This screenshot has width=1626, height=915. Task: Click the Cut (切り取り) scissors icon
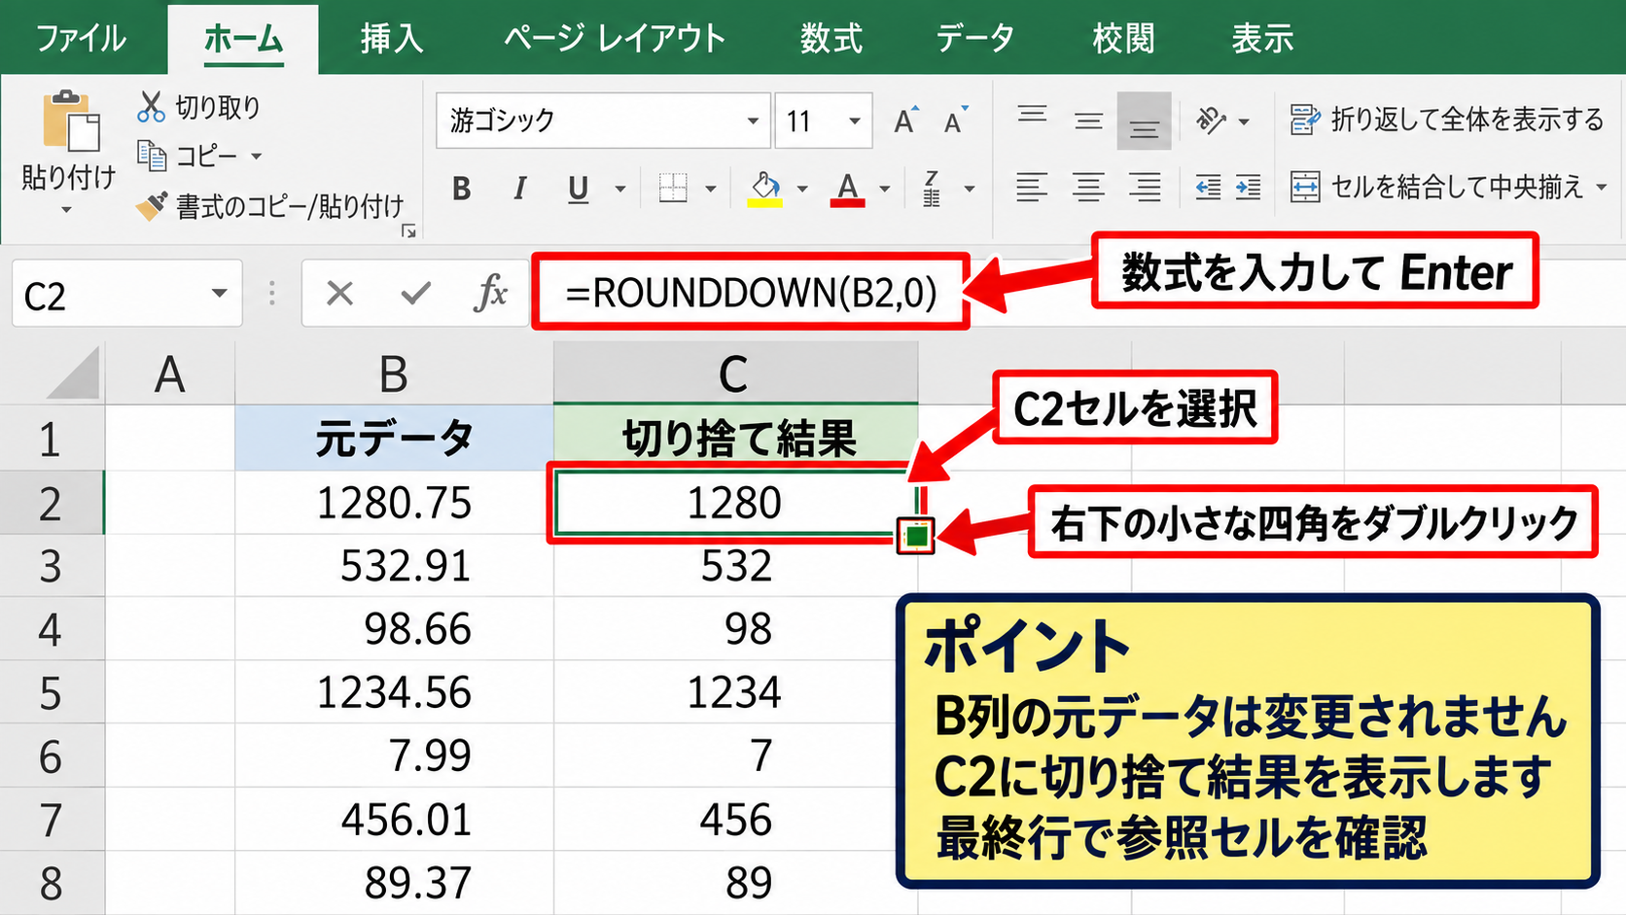[x=151, y=107]
